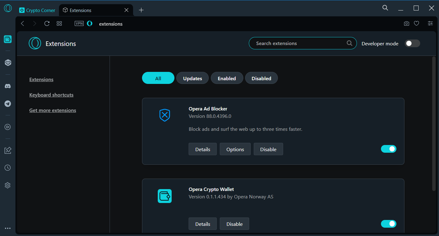The height and width of the screenshot is (236, 439).
Task: Close the Extensions tab
Action: tap(126, 10)
